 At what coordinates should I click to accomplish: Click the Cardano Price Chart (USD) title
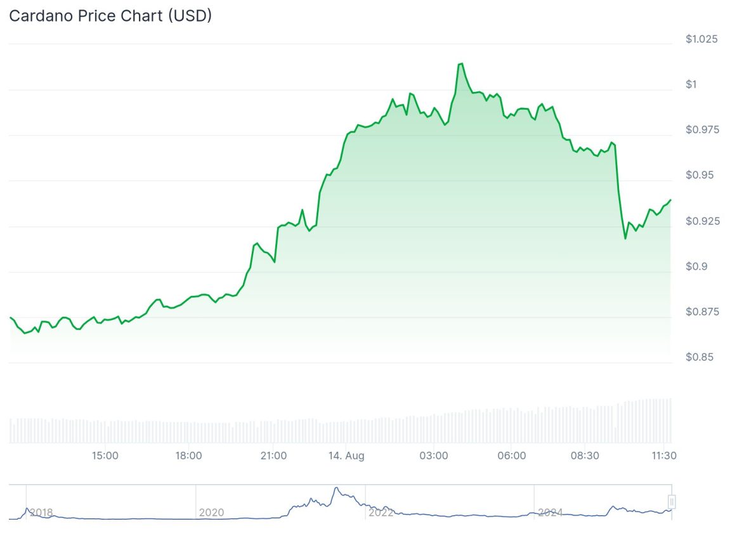[x=110, y=16]
